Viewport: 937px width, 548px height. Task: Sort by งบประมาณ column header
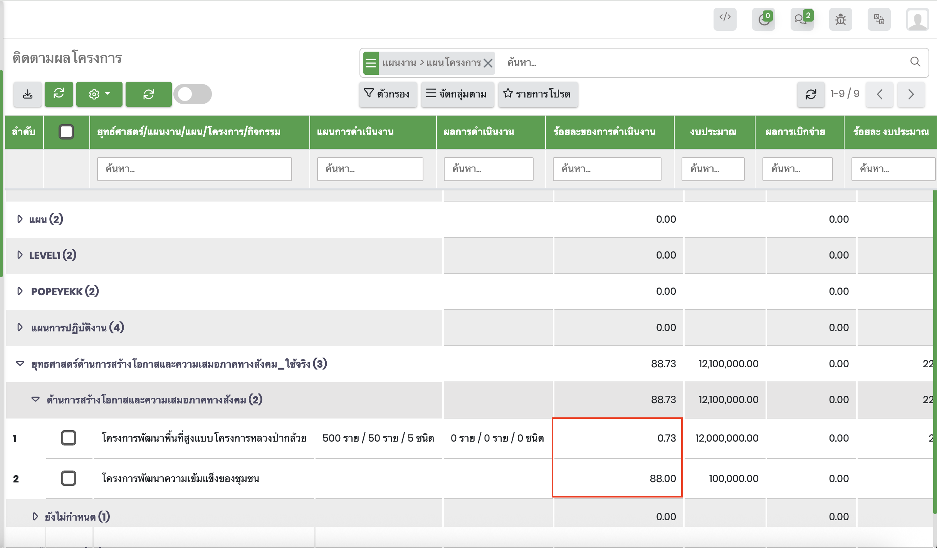point(713,132)
